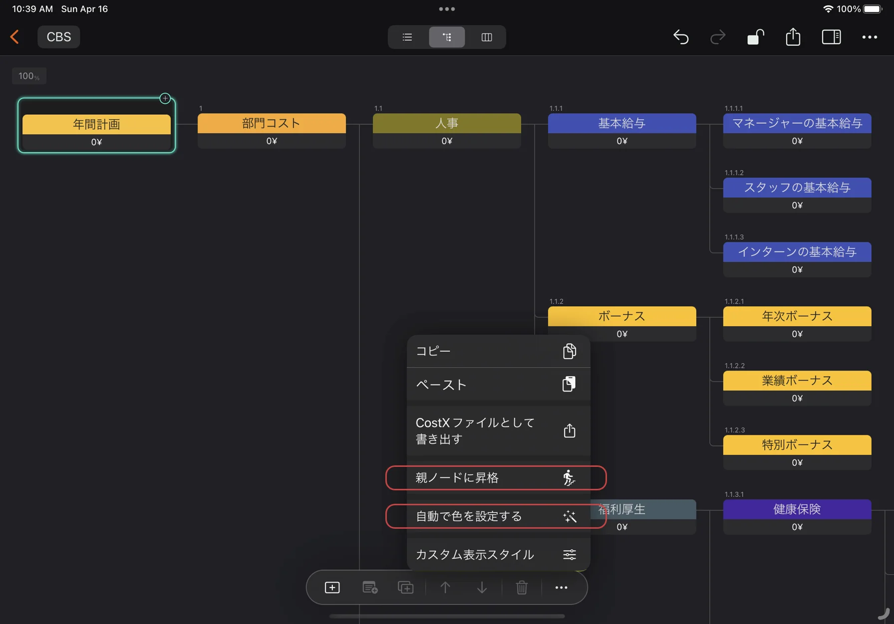Switch to column view mode
The image size is (894, 624).
486,37
